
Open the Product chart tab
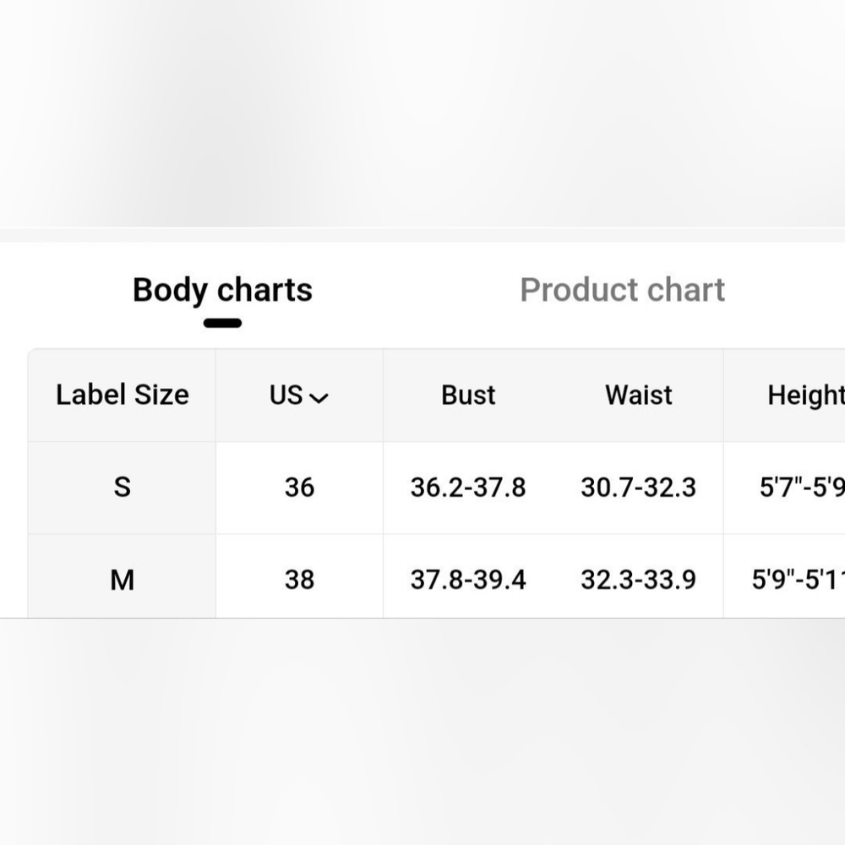point(622,290)
